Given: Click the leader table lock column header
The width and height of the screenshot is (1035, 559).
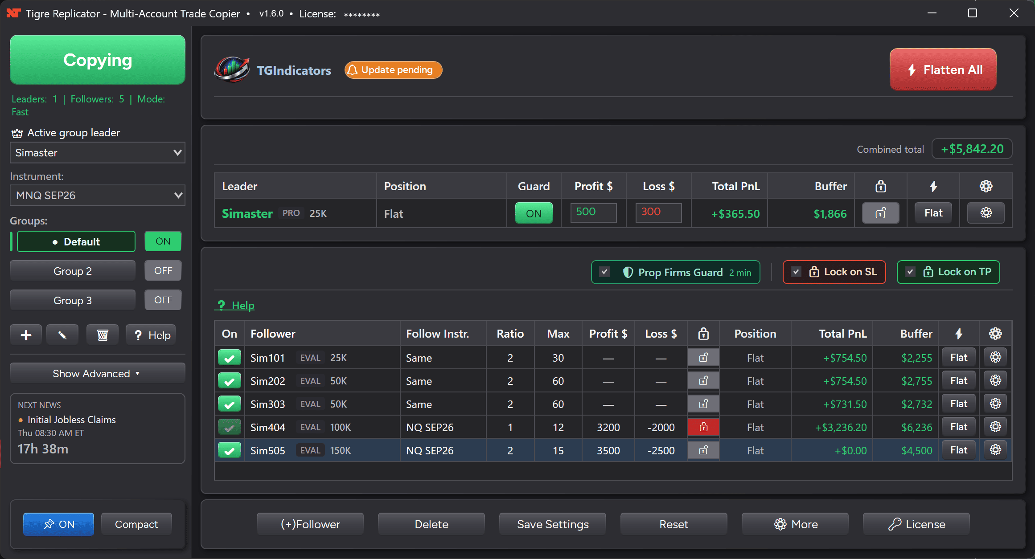Looking at the screenshot, I should point(880,186).
